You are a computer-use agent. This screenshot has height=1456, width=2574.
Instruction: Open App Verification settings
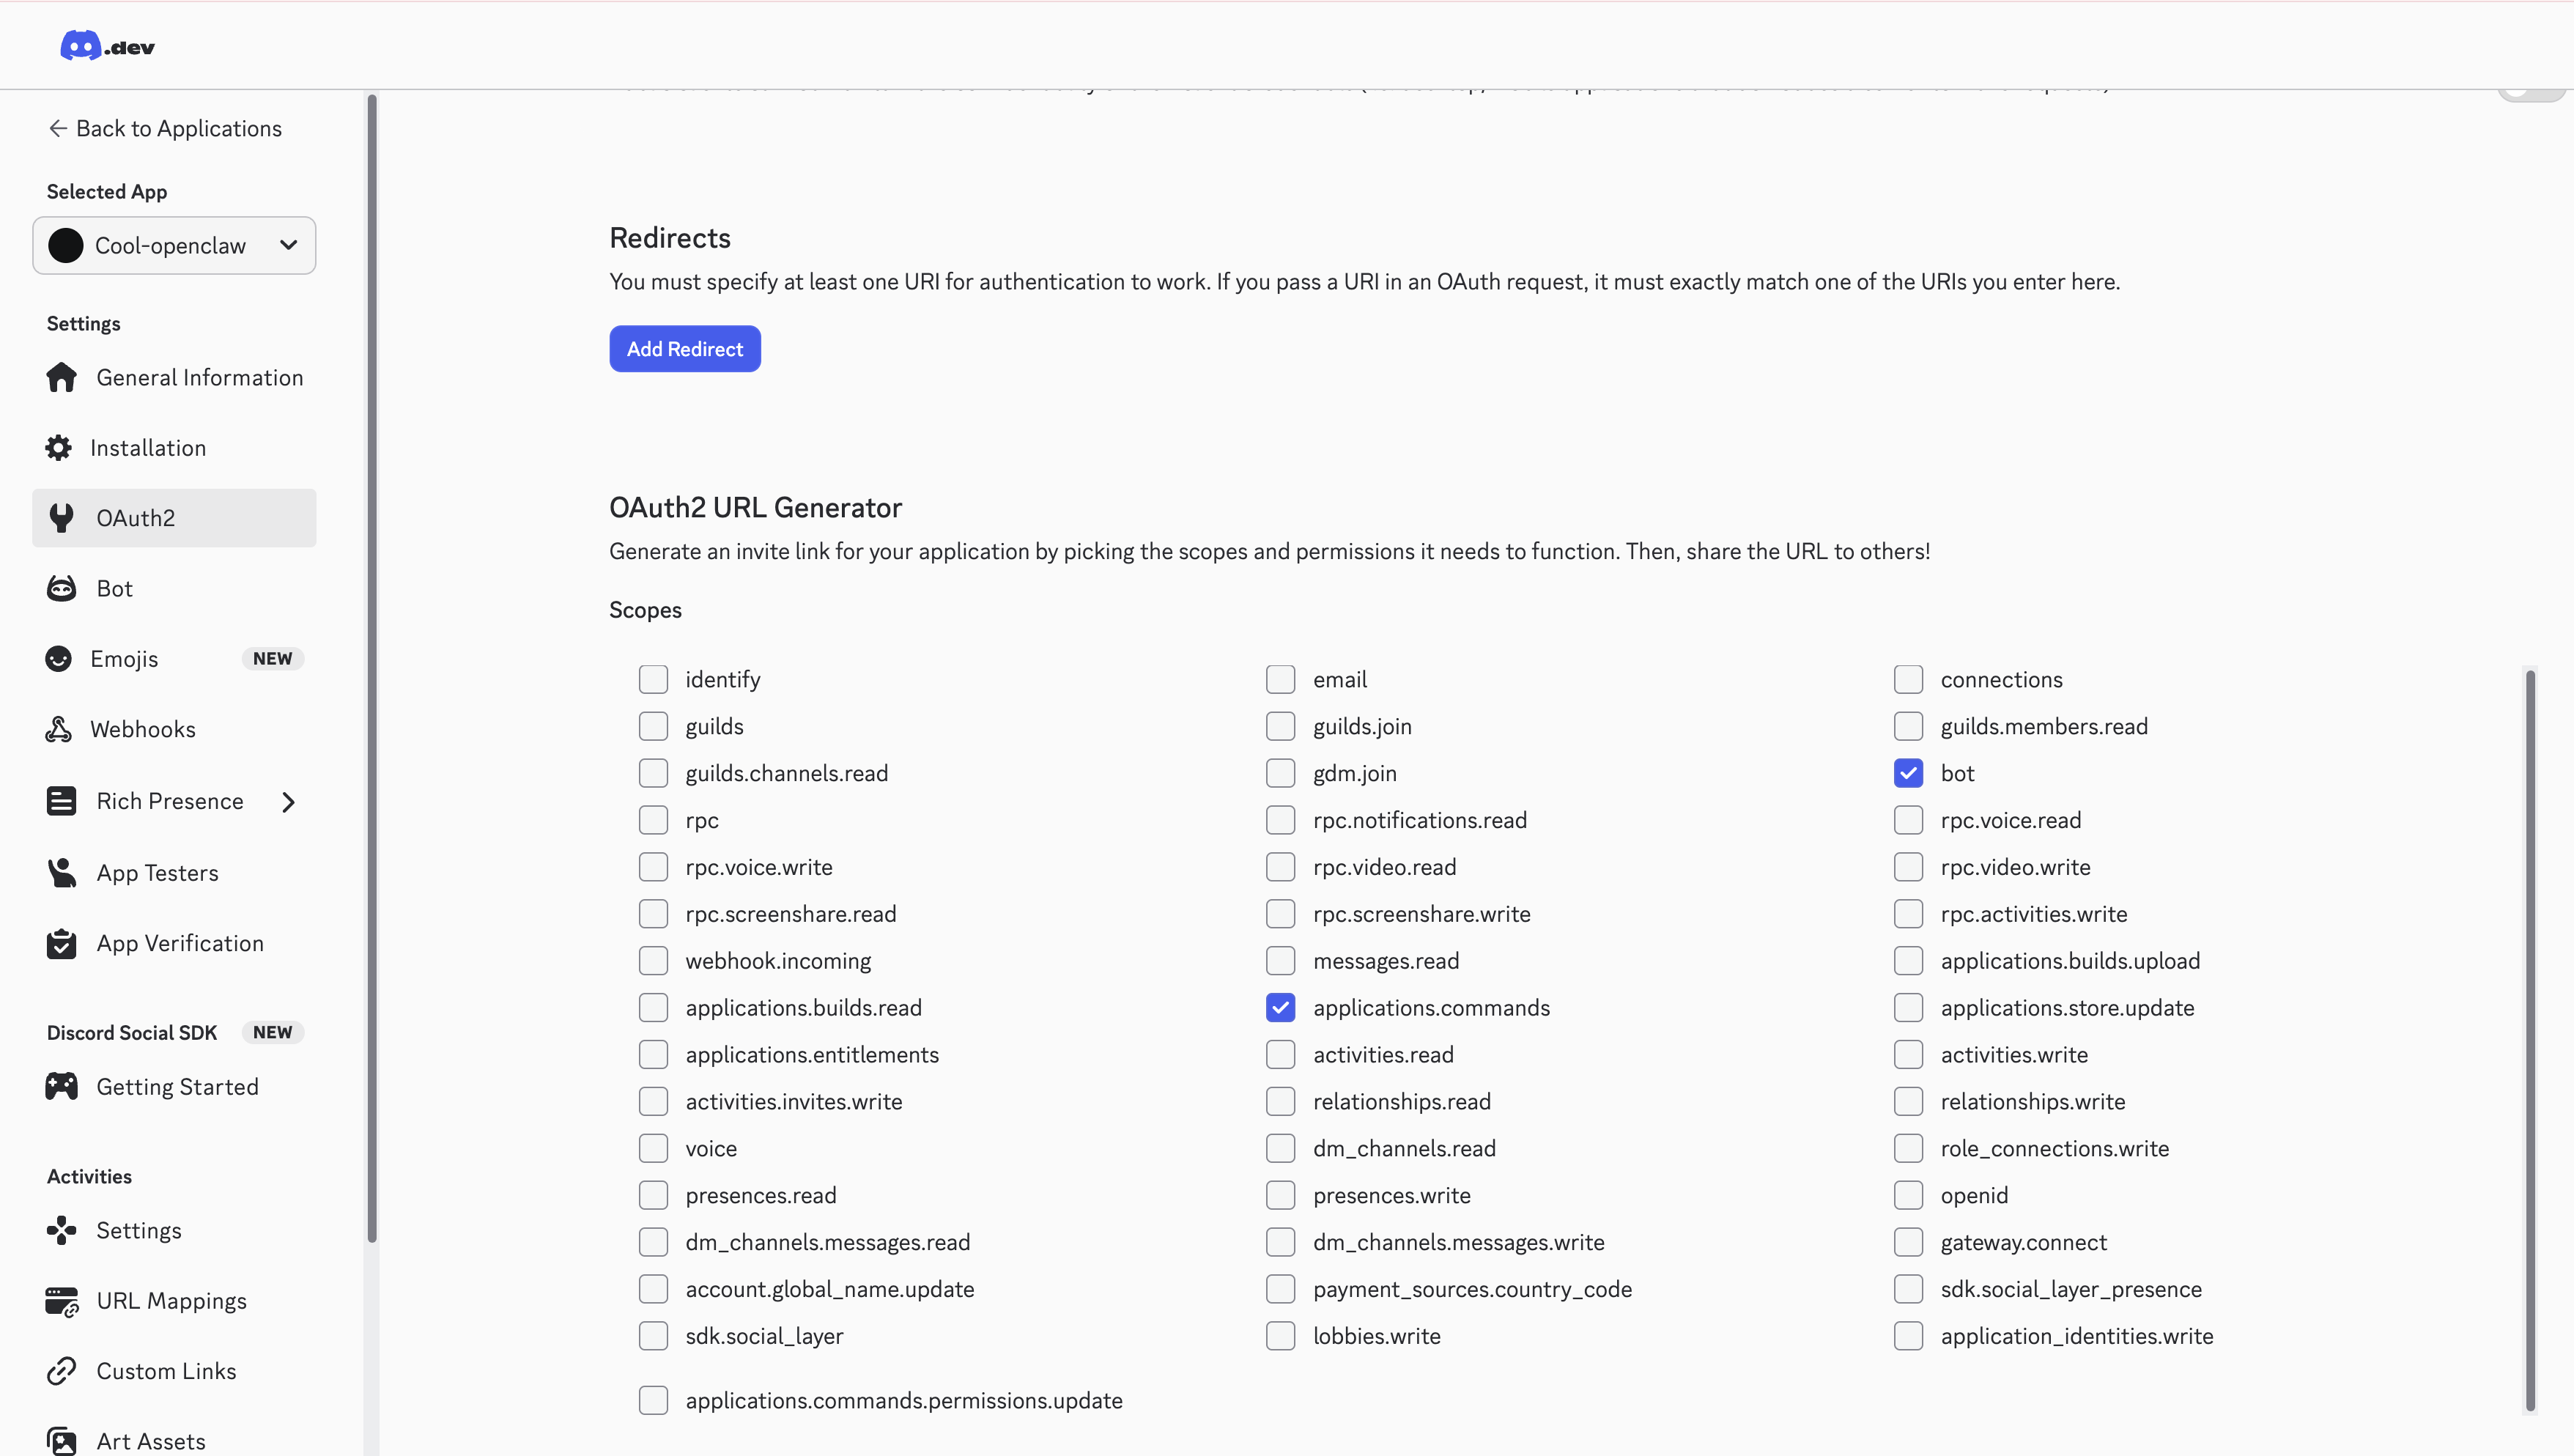(180, 943)
